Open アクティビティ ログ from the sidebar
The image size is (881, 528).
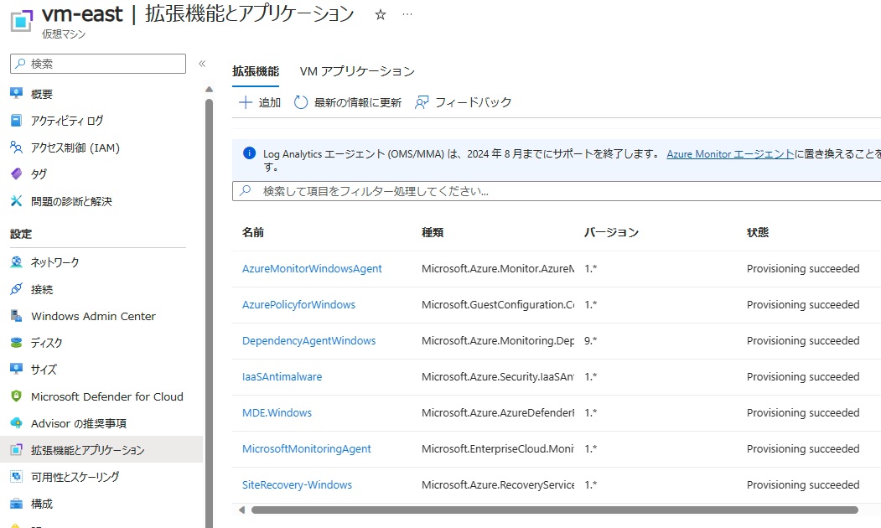[67, 121]
